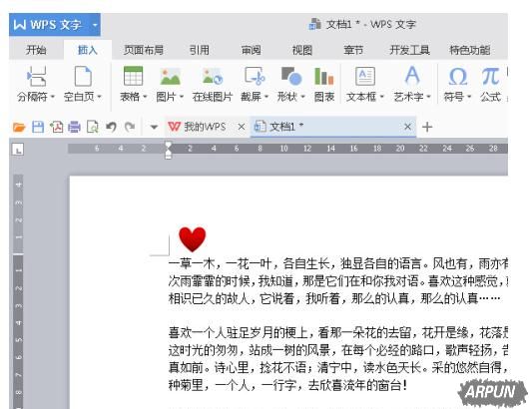The image size is (529, 409).
Task: Click the 截屏 screenshot icon
Action: pyautogui.click(x=255, y=76)
